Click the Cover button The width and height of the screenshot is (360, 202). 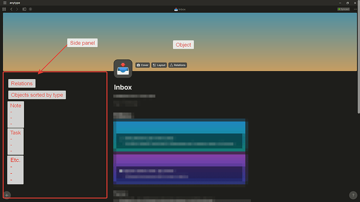(142, 65)
